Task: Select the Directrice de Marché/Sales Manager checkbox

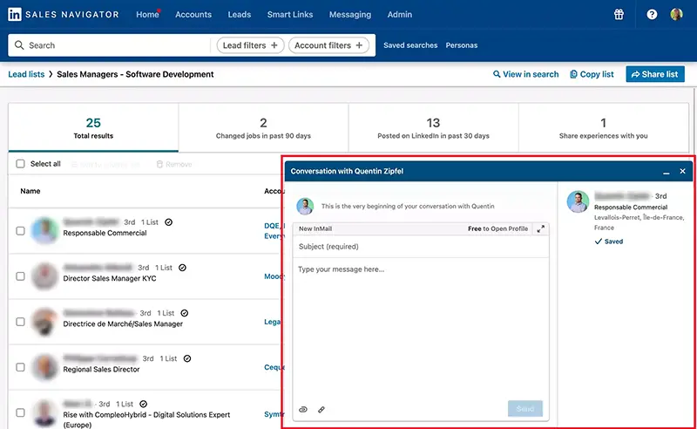Action: click(x=20, y=322)
